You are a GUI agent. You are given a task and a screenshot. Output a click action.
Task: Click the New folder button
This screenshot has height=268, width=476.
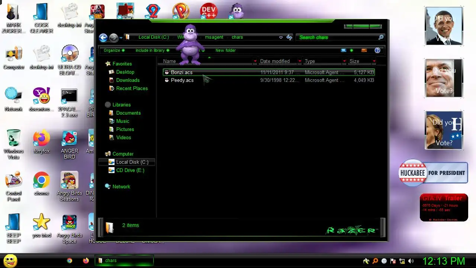[x=226, y=50]
